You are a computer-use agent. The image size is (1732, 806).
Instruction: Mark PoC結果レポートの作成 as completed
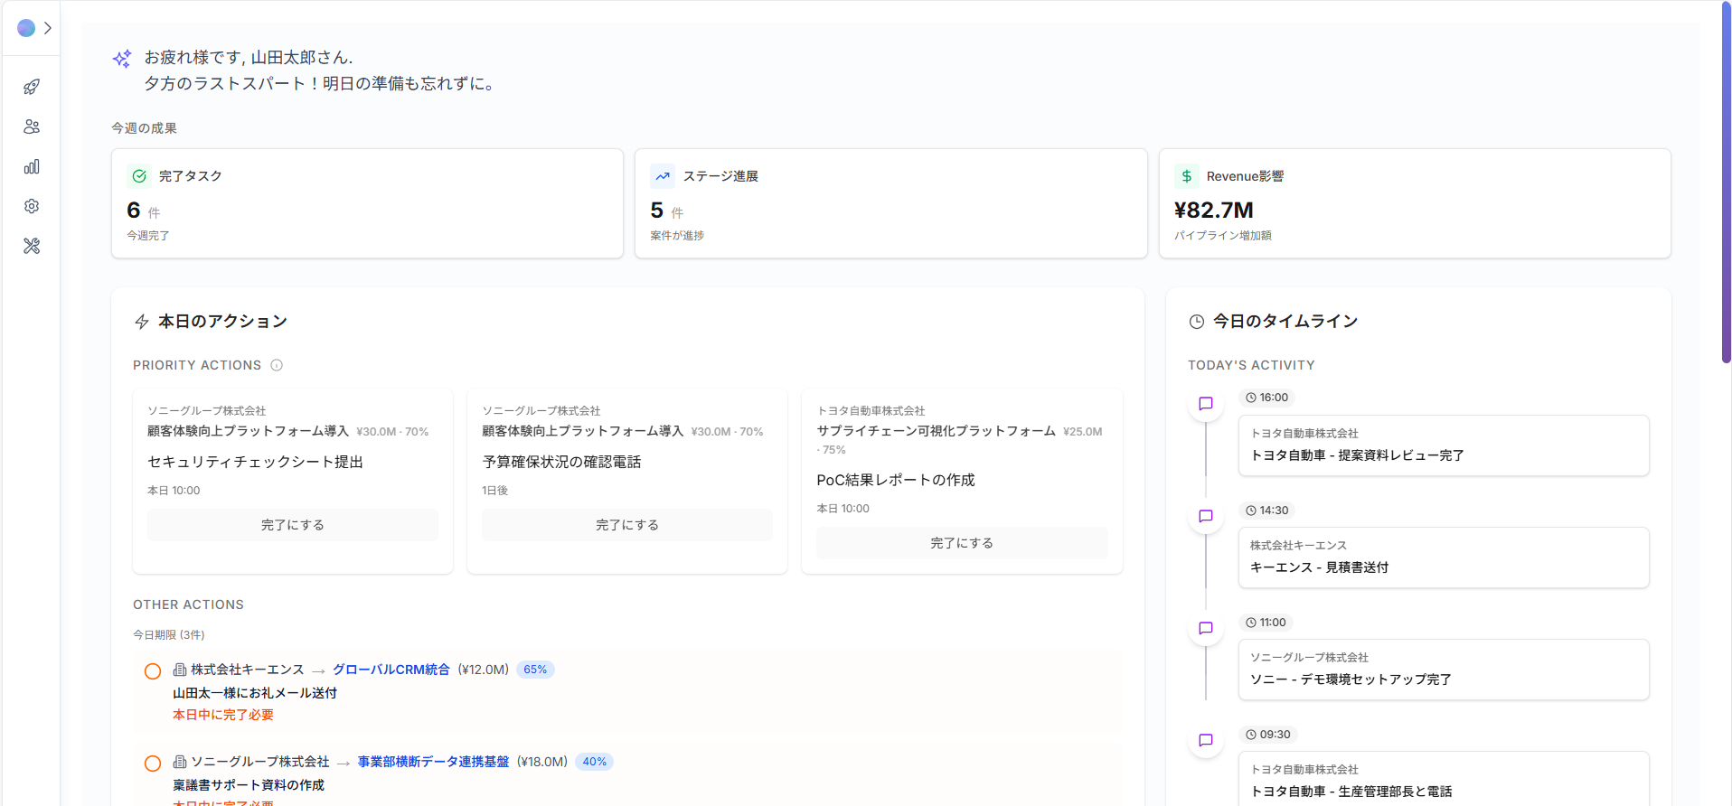[x=961, y=543]
